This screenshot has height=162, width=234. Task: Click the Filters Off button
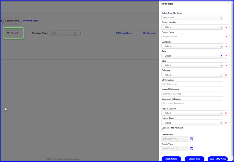tap(13, 33)
